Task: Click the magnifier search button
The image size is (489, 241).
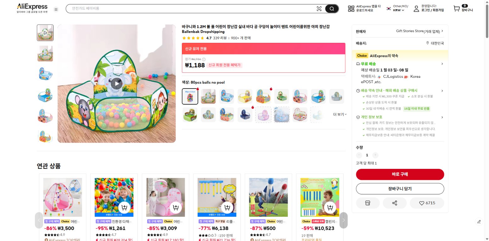Action: 332,9
